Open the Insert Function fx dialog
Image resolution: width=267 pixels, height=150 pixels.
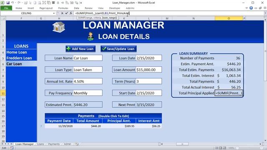71,13
